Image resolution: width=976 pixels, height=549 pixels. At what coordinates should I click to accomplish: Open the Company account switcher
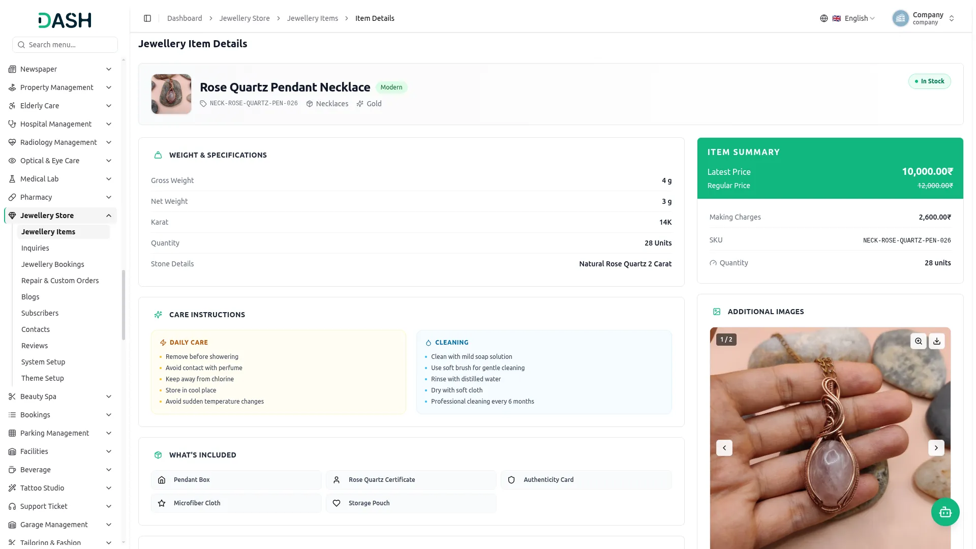pyautogui.click(x=924, y=18)
